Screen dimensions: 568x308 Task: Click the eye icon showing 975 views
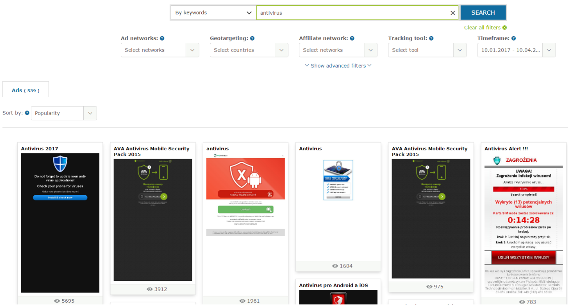(429, 286)
